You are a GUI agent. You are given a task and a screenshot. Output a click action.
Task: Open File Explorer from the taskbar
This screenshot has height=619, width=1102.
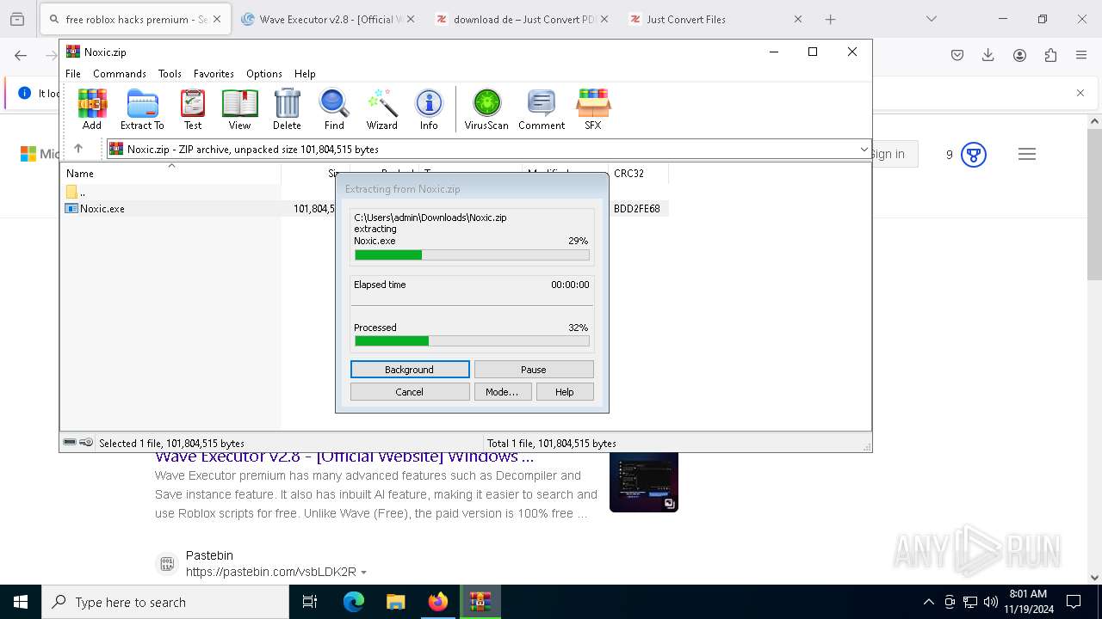tap(395, 602)
